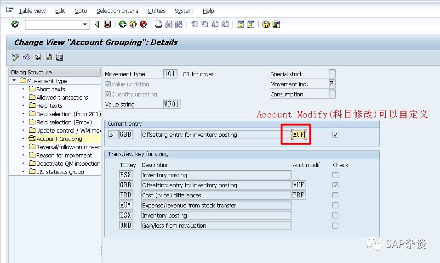
Task: Open the Utilities menu
Action: coord(156,11)
